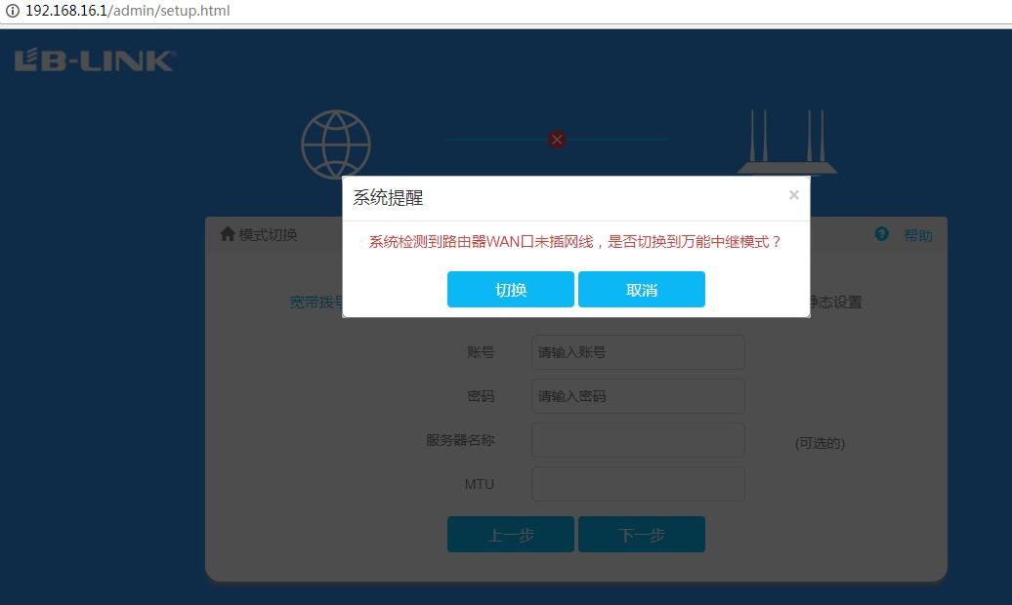Click the URL 192.168.16.1/admin/setup.html
The width and height of the screenshot is (1012, 605).
coord(127,11)
